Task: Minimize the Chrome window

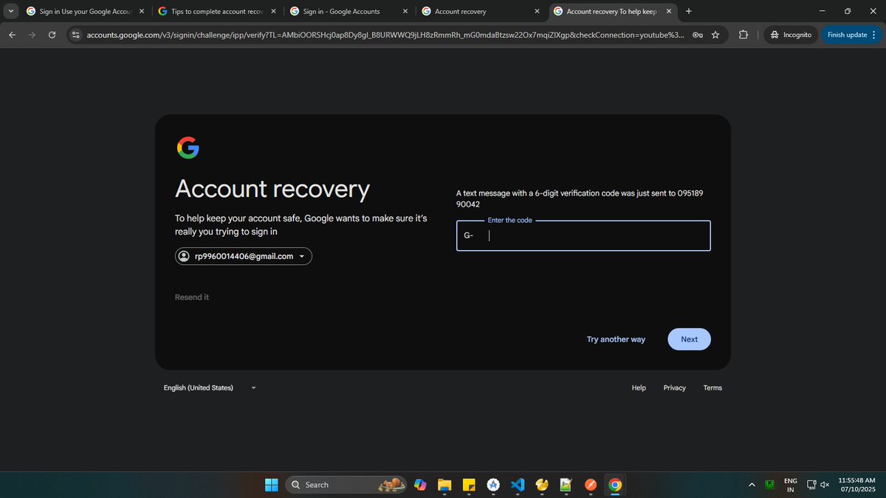Action: point(823,11)
